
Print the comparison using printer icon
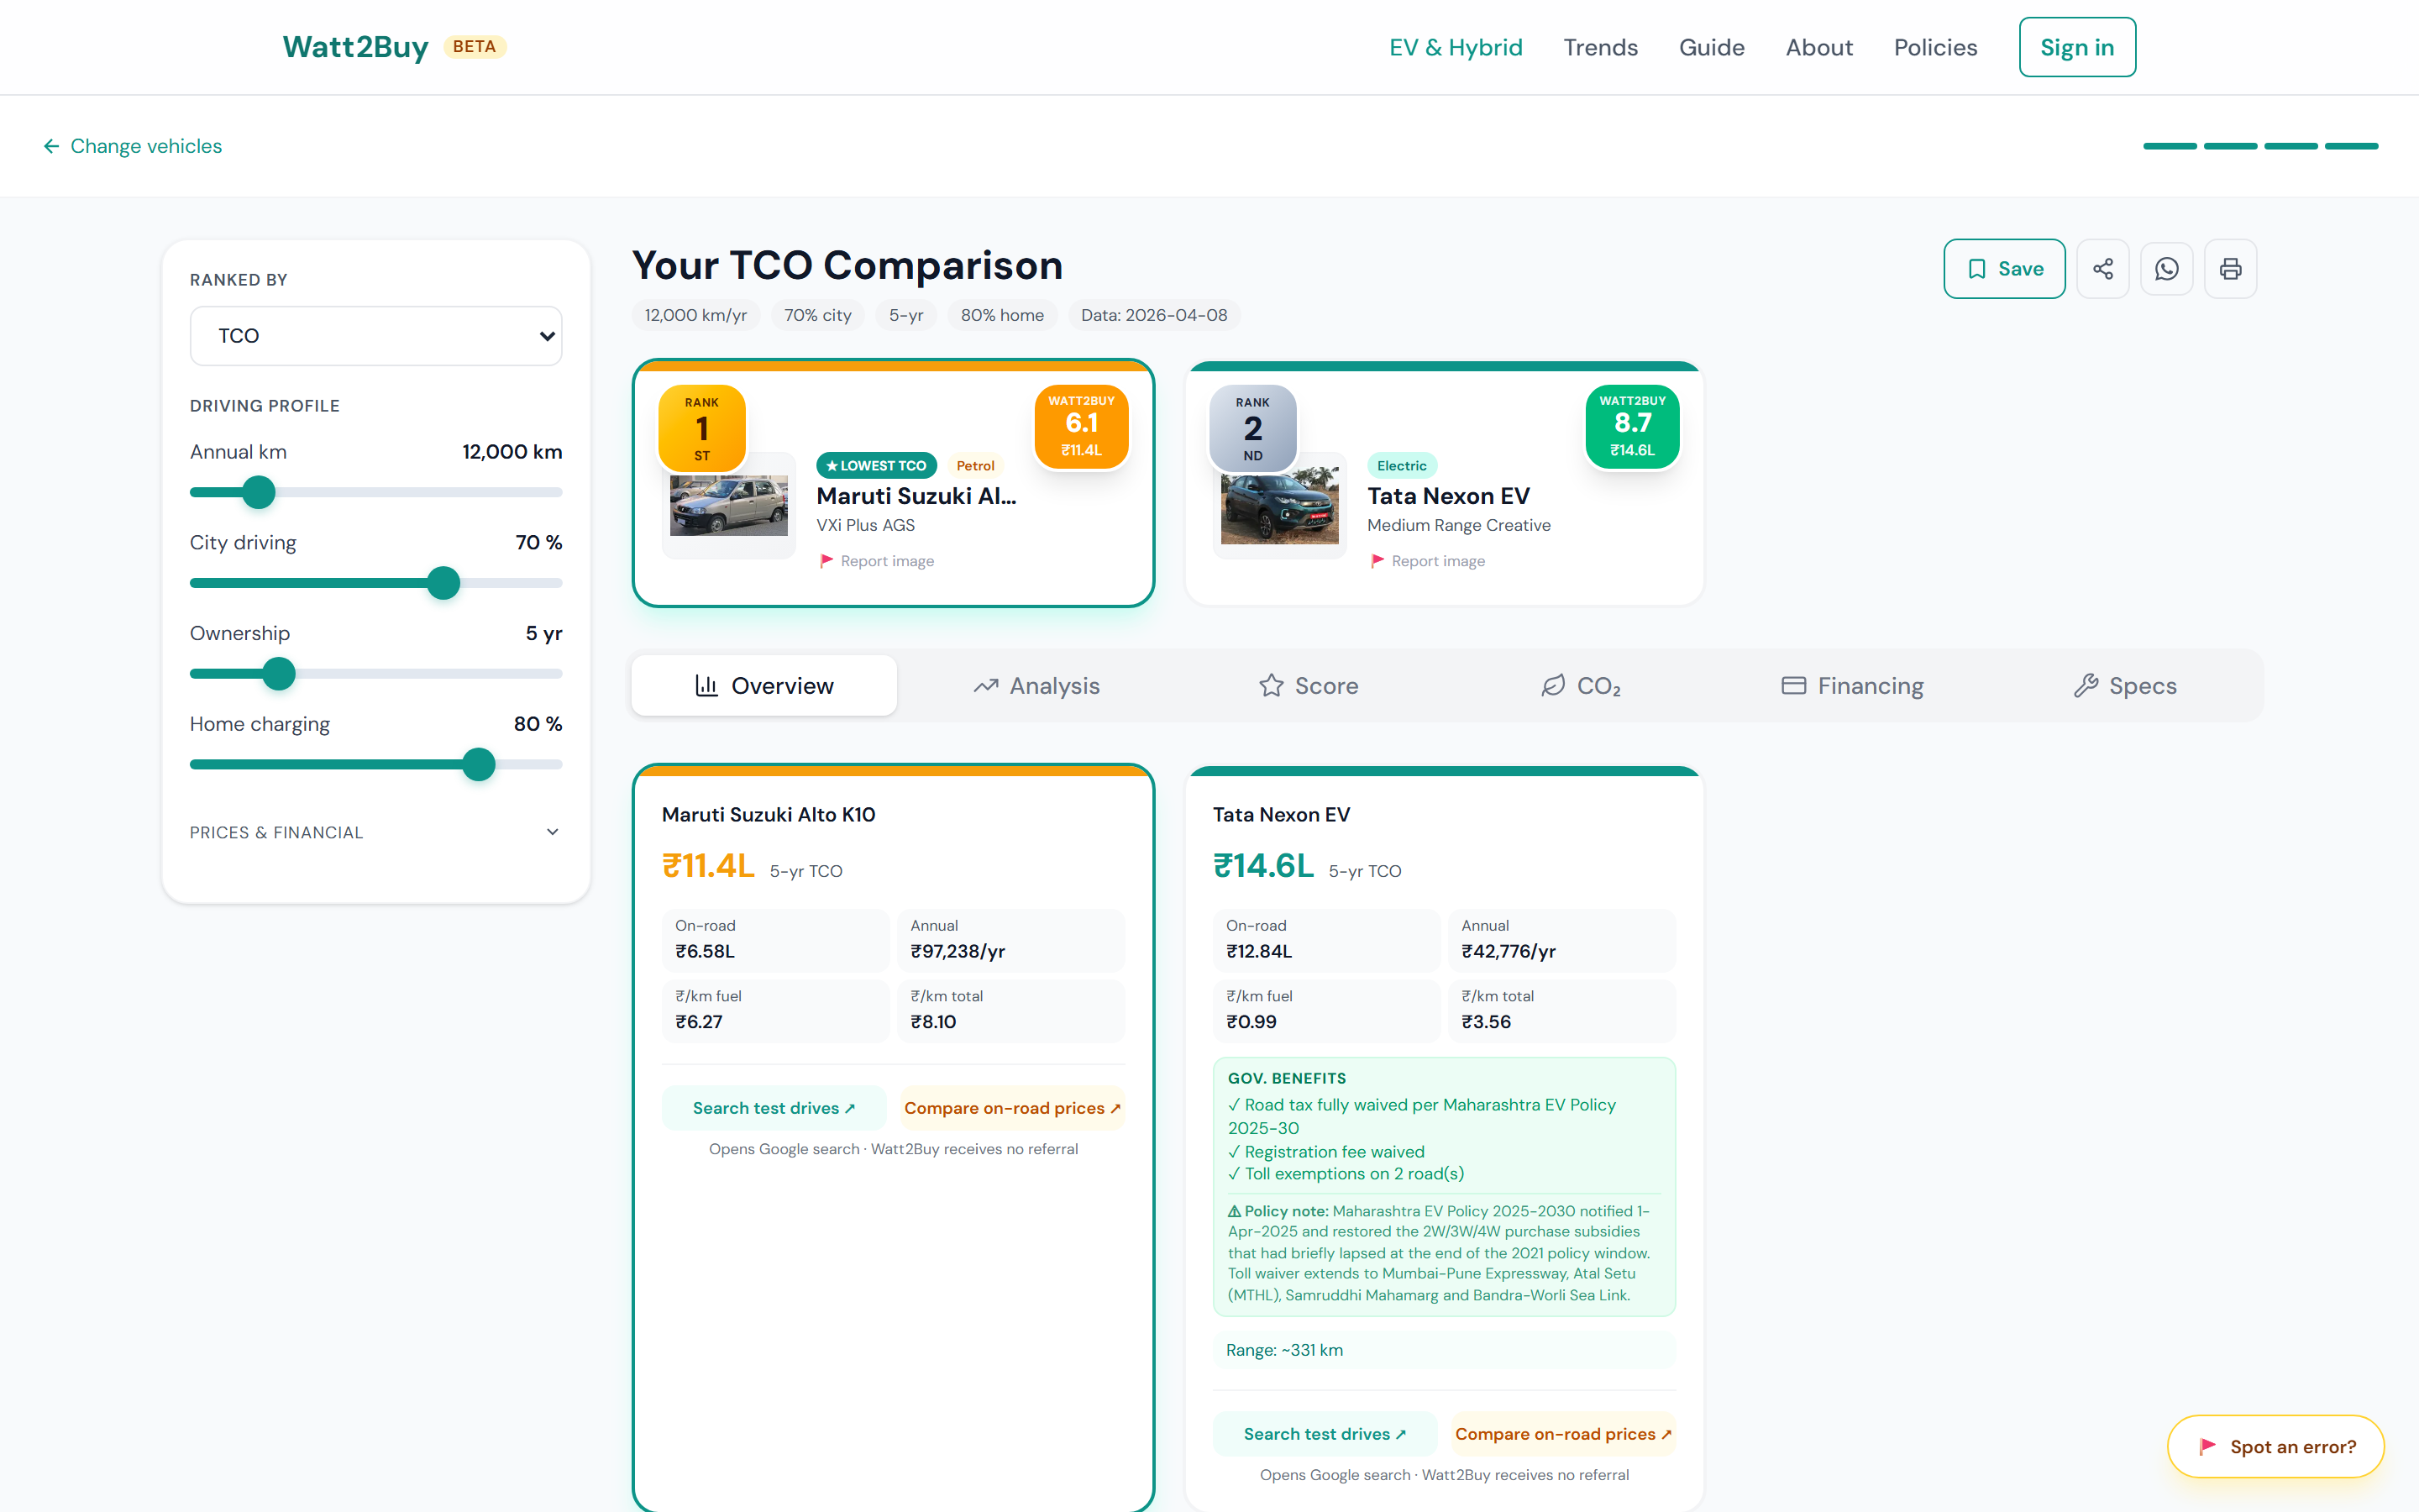[2230, 269]
